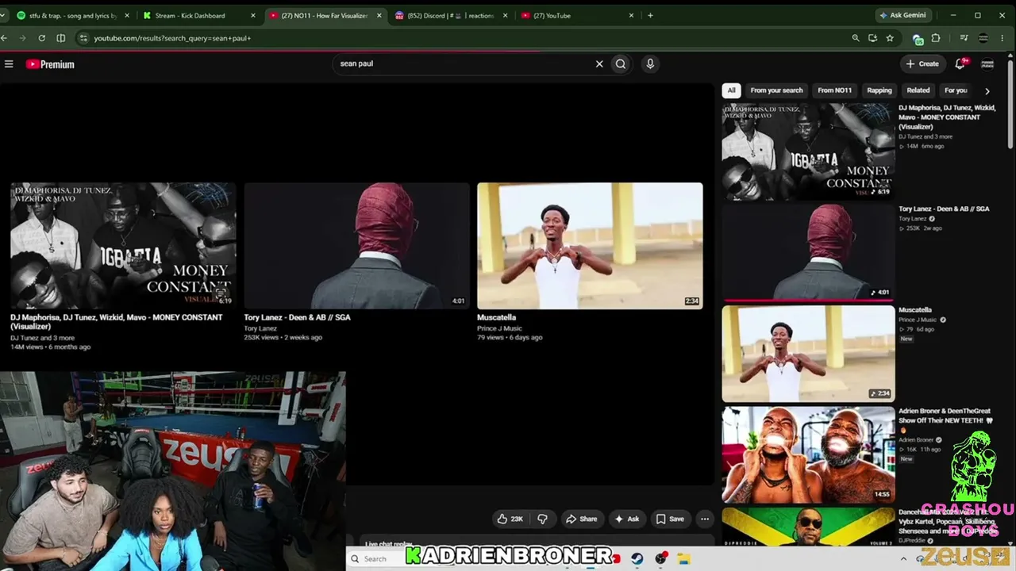Image resolution: width=1016 pixels, height=571 pixels.
Task: Select the 'From NO11' chip
Action: (x=834, y=90)
